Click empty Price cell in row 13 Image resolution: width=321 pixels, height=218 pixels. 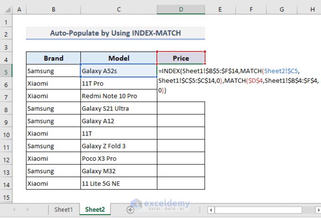tap(181, 171)
